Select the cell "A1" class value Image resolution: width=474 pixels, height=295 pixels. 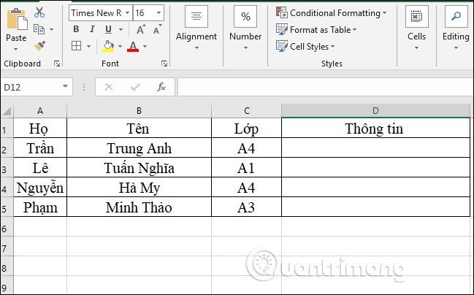point(247,167)
